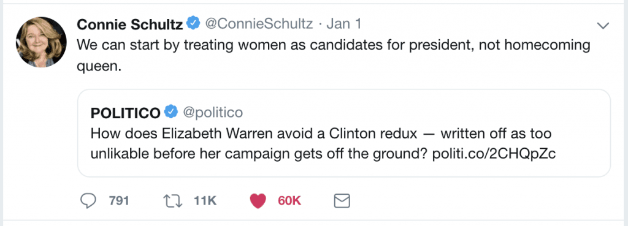Follow the politi.co/2CHQpZc link
The height and width of the screenshot is (226, 628).
pyautogui.click(x=494, y=154)
